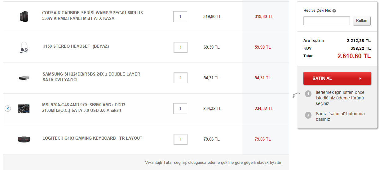Click the MSI motherboard product image

pyautogui.click(x=24, y=108)
